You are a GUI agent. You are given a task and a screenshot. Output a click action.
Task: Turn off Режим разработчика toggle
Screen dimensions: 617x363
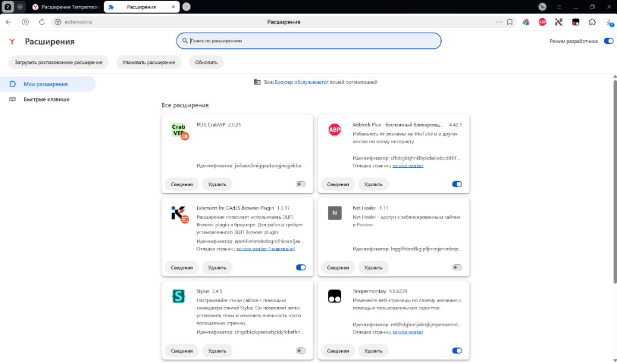(x=609, y=41)
